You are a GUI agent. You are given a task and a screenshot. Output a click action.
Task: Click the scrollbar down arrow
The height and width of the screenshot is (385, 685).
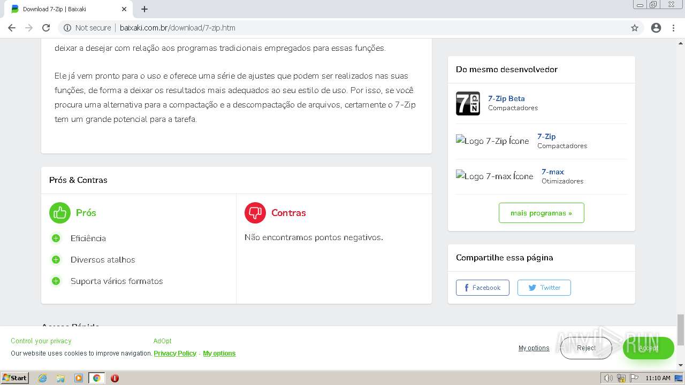681,365
